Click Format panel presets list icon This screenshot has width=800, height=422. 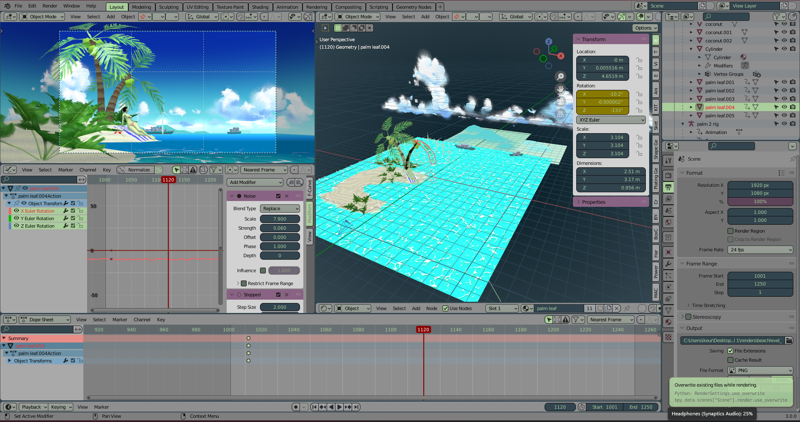click(781, 173)
